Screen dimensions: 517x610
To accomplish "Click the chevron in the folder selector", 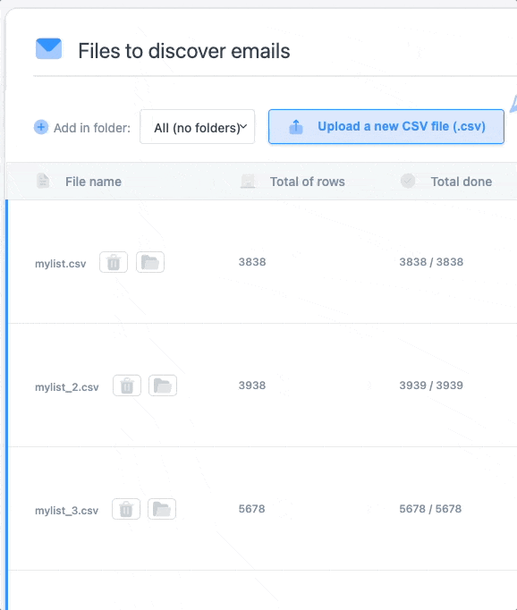I will (x=244, y=126).
